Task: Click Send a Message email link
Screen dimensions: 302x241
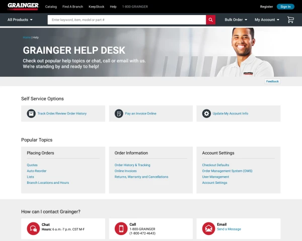Action: point(229,229)
